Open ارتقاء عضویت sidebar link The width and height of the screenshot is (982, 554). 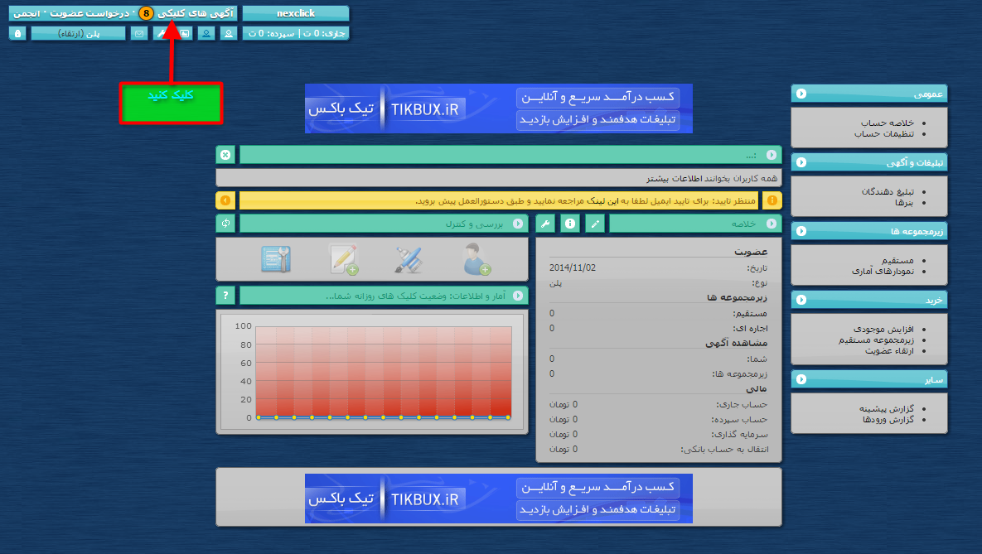click(x=889, y=350)
